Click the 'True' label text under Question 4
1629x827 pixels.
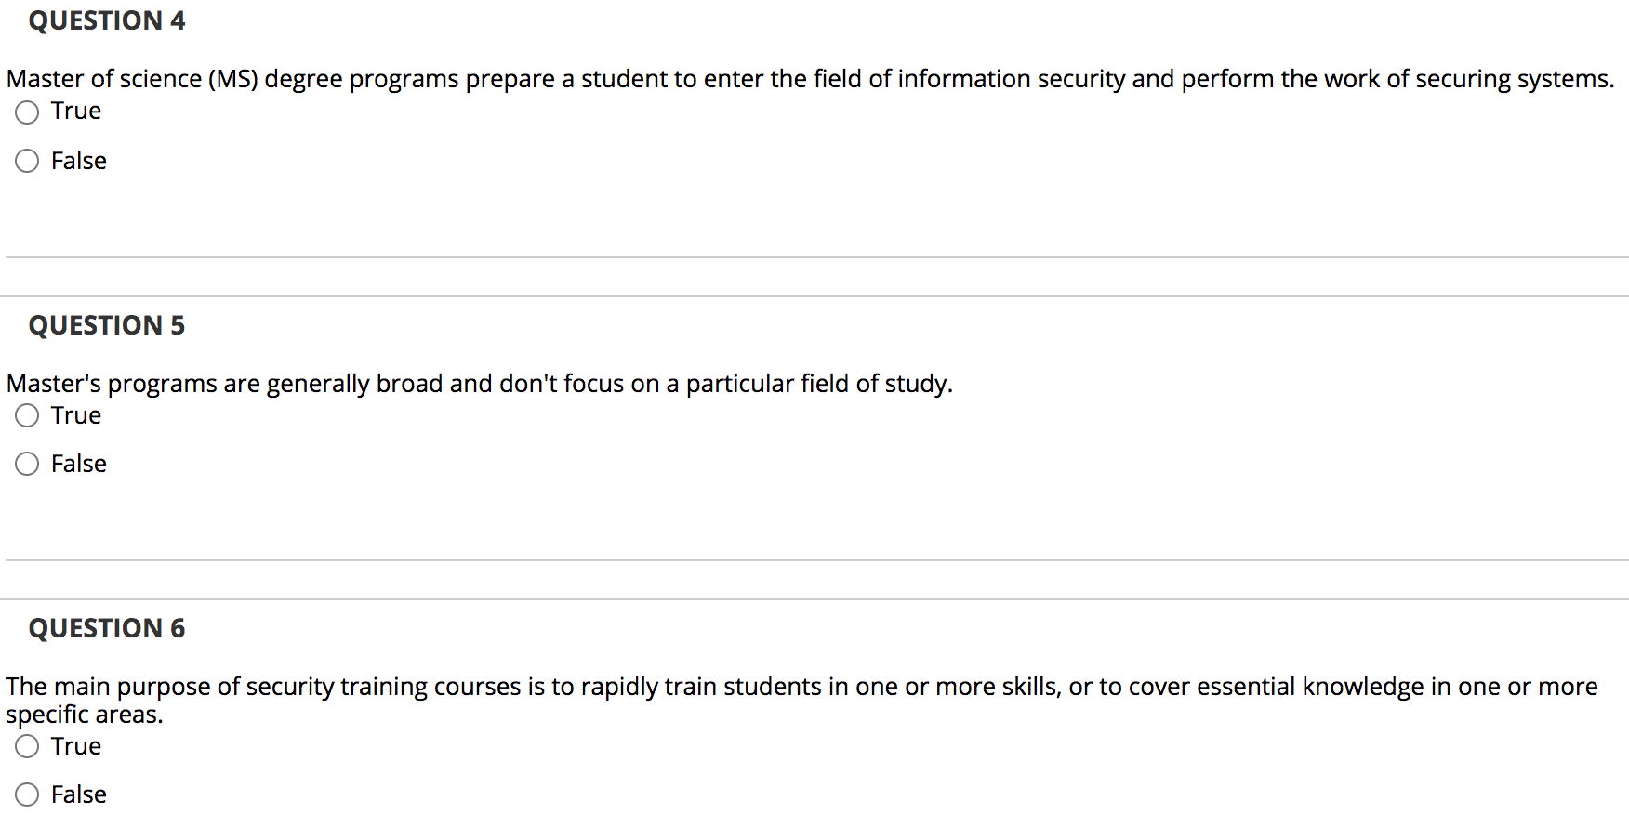pos(76,111)
